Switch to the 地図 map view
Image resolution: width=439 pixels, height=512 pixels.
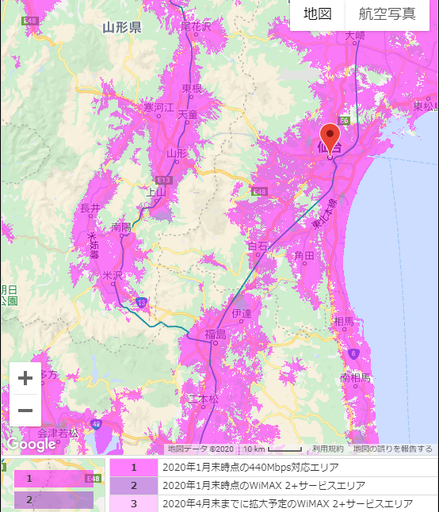(x=317, y=14)
